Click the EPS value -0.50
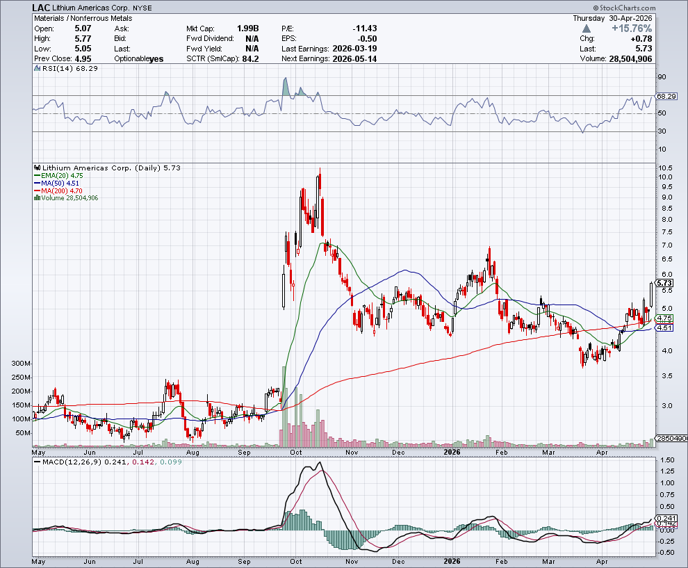The width and height of the screenshot is (688, 568). pyautogui.click(x=367, y=39)
